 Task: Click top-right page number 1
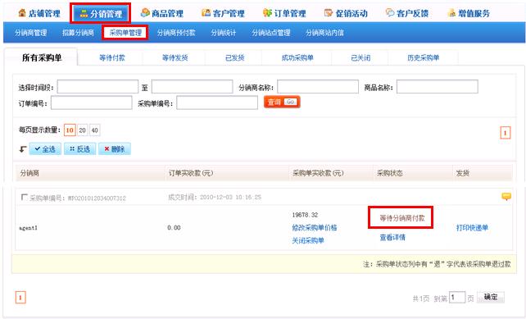point(506,133)
